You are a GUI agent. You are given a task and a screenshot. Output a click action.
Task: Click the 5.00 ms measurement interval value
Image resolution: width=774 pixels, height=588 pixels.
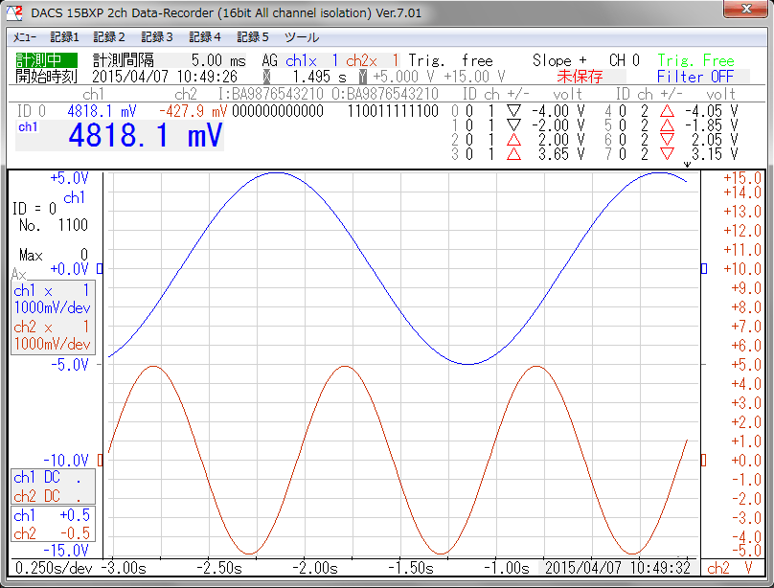click(x=218, y=60)
